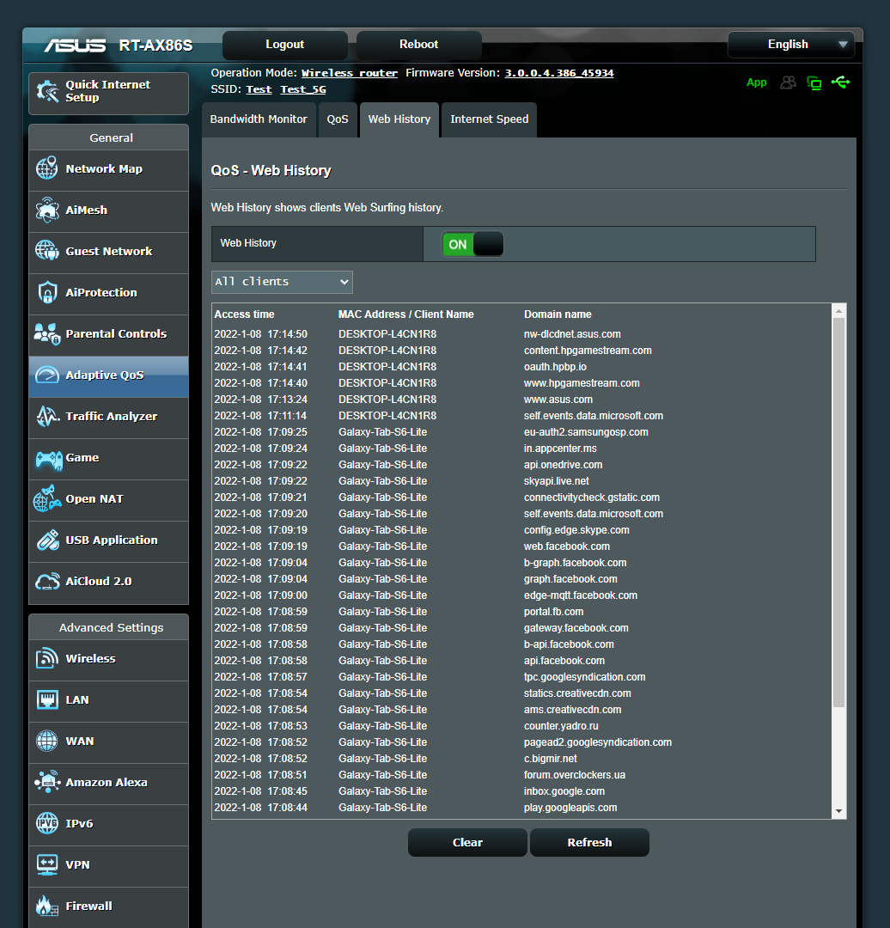This screenshot has height=928, width=890.
Task: Switch to the Internet Speed tab
Action: (489, 119)
